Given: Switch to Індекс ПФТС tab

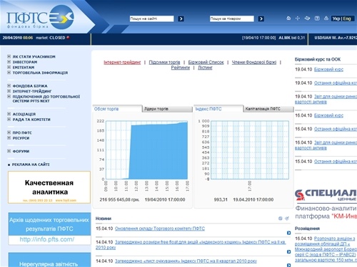Looking at the screenshot, I should click(x=218, y=109).
